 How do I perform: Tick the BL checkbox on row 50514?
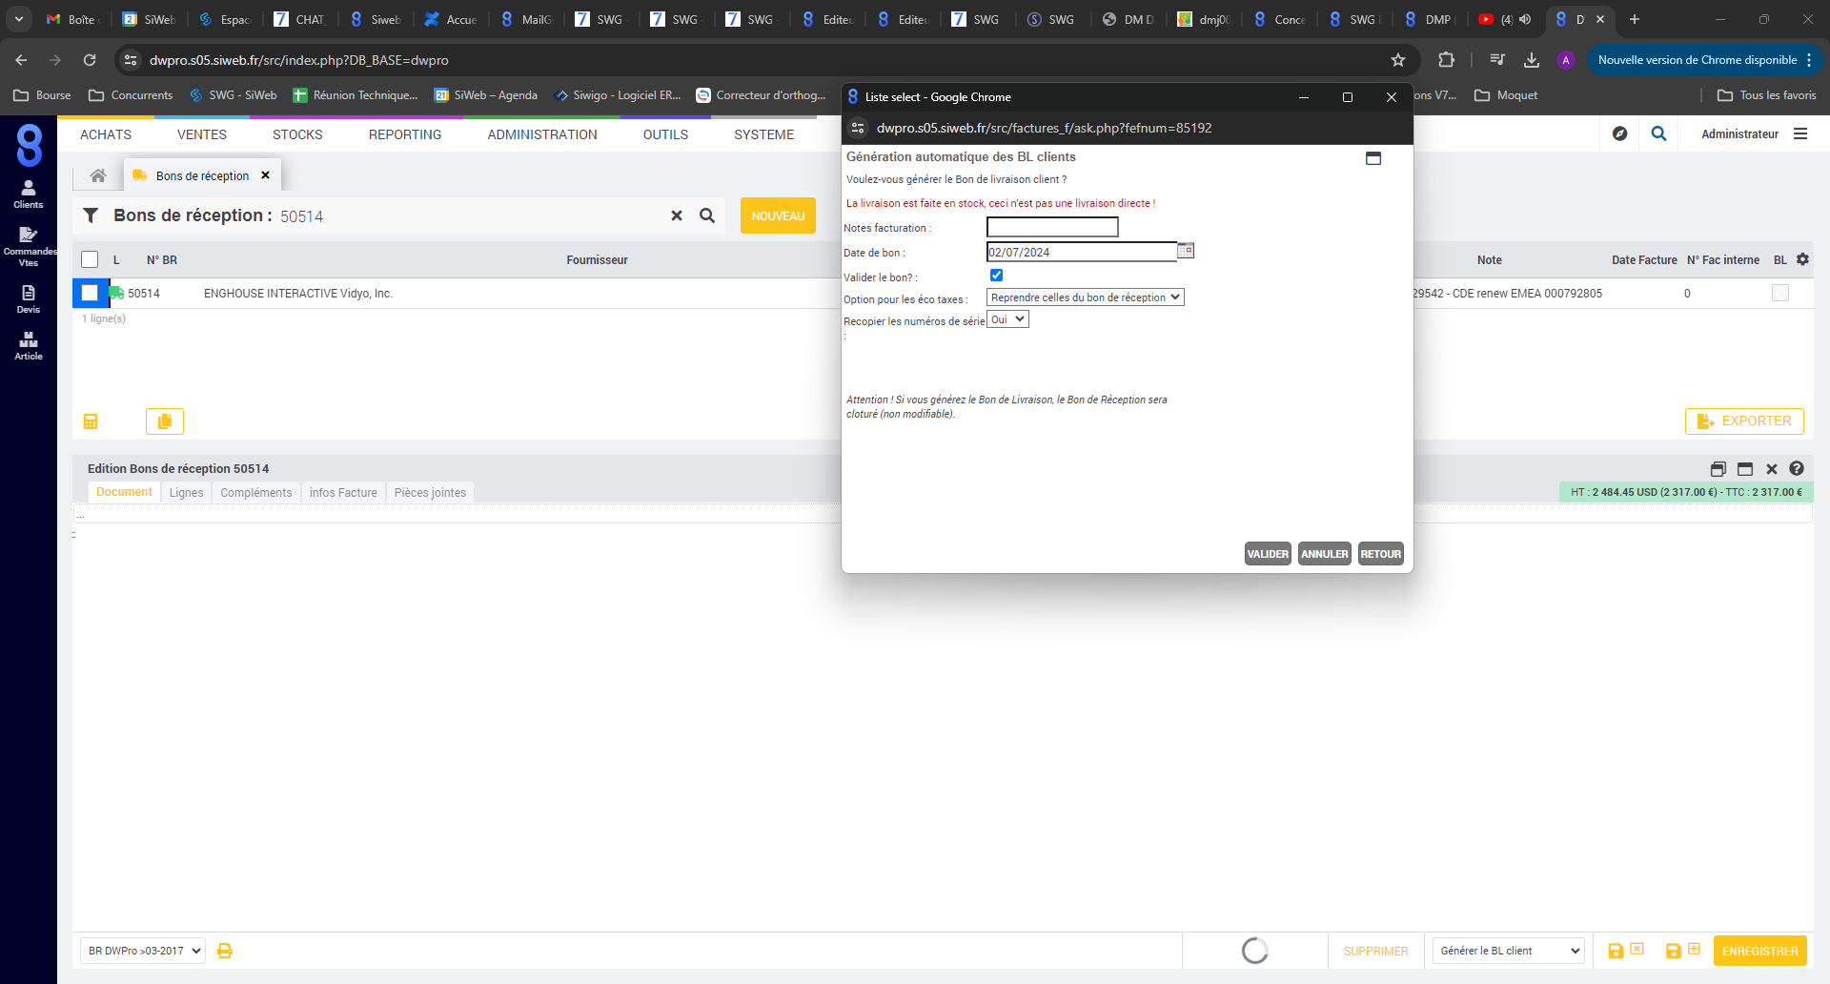(x=1779, y=293)
